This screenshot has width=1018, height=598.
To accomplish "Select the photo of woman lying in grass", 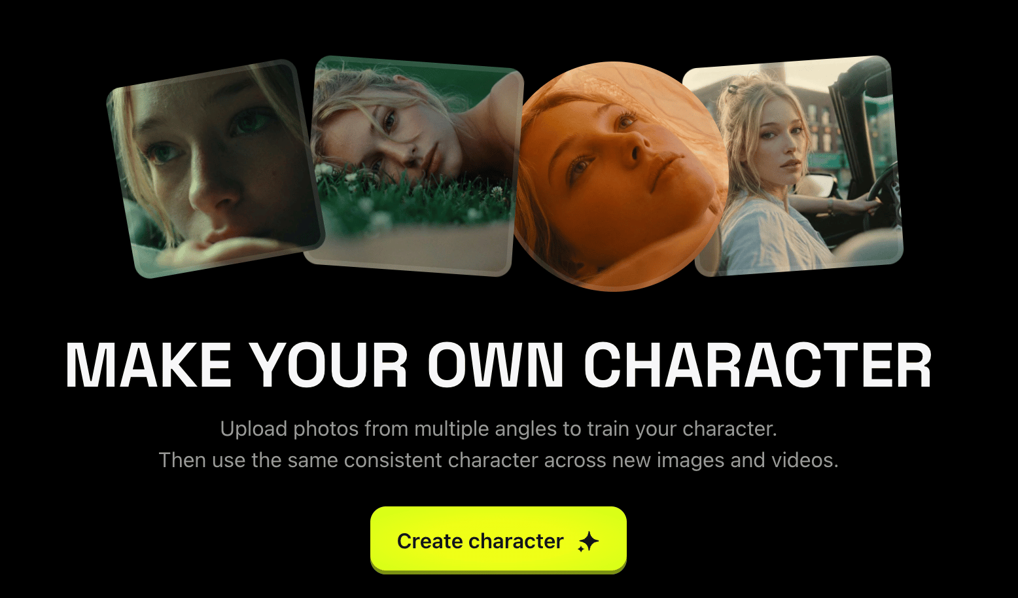I will pos(414,166).
